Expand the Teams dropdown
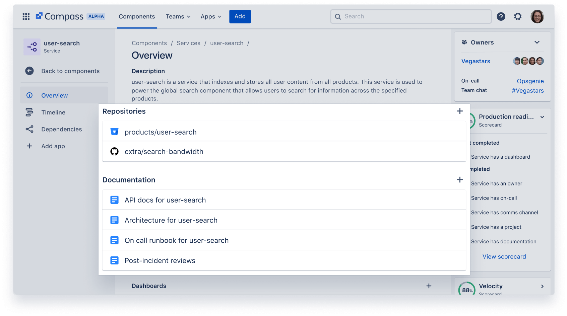This screenshot has width=567, height=316. coord(178,16)
